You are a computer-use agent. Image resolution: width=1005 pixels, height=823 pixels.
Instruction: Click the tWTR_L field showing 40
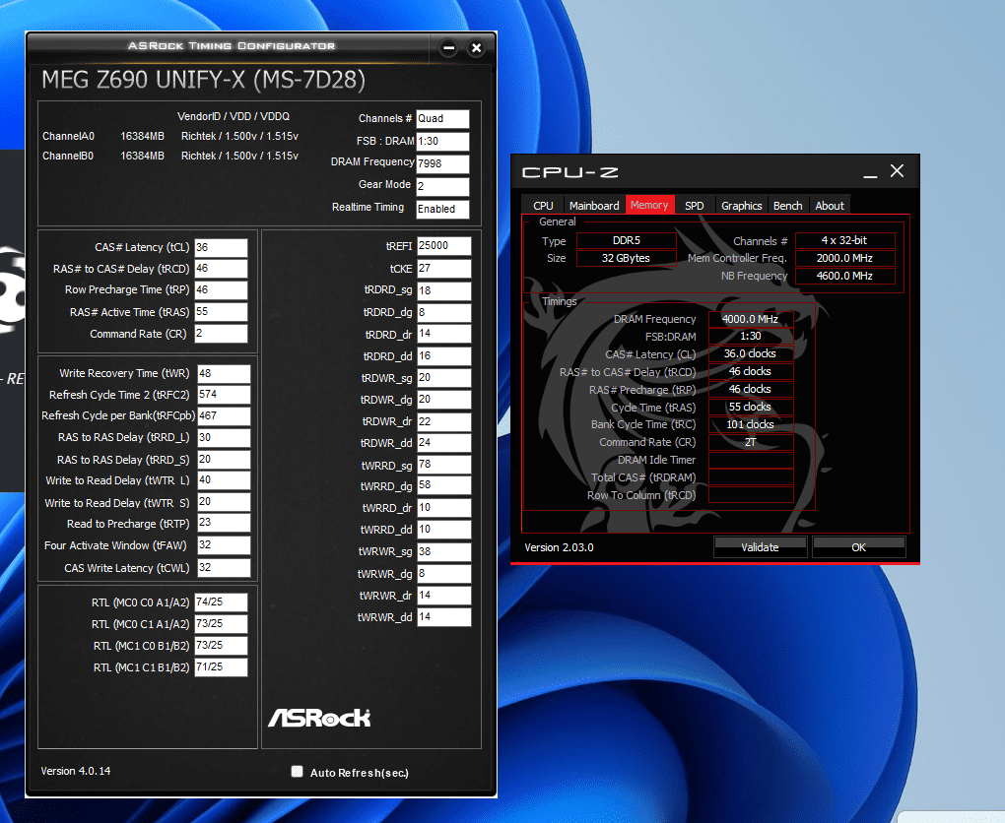click(x=224, y=480)
